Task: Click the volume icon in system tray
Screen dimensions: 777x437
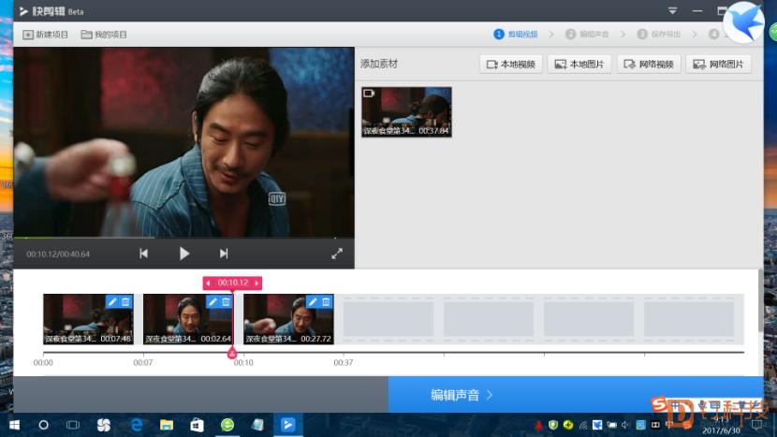Action: click(x=625, y=425)
